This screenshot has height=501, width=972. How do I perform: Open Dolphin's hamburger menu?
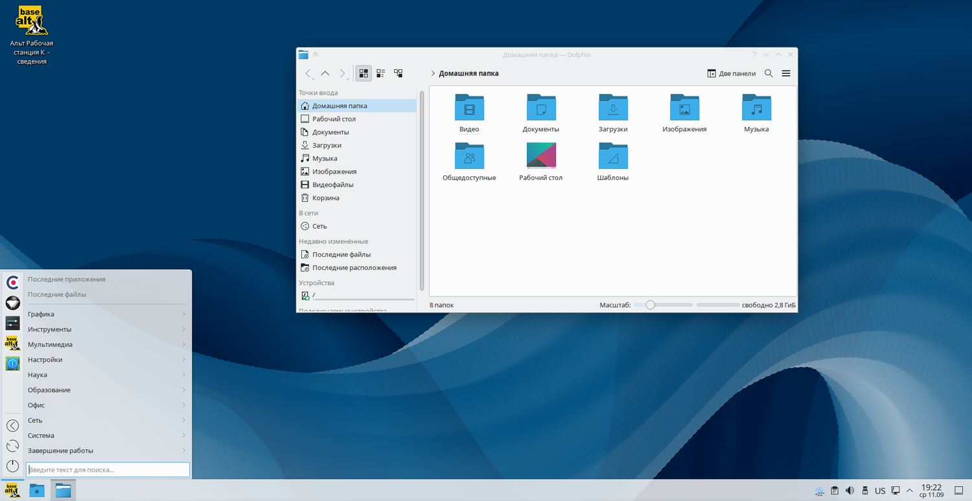[786, 74]
